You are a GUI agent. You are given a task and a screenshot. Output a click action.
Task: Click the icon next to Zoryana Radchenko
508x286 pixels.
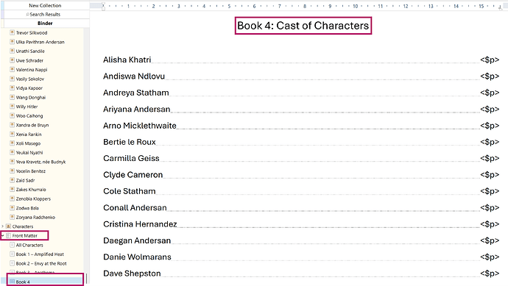point(12,217)
